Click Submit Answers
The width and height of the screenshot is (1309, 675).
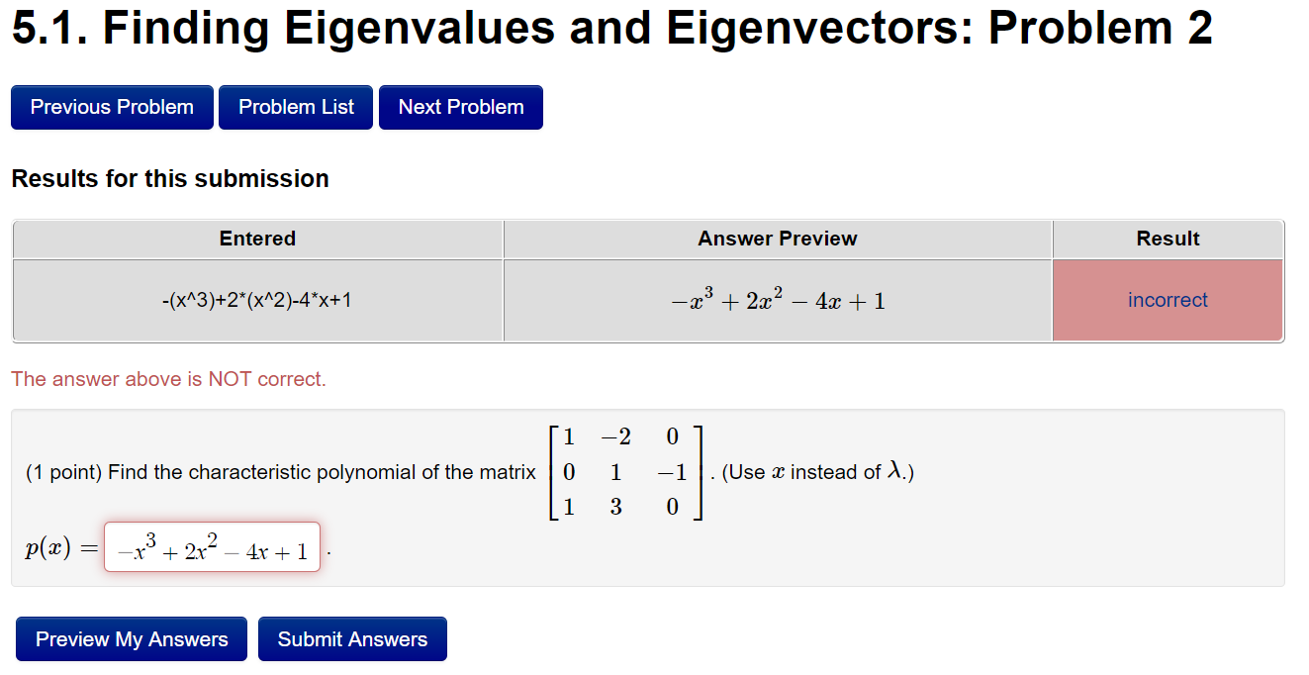352,638
